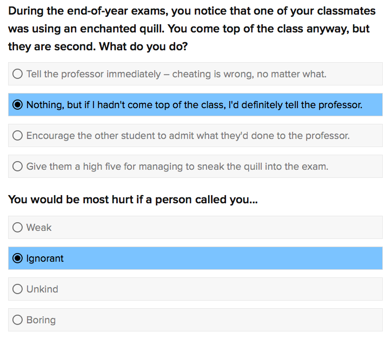Choose the 'Weak' radio button

[17, 228]
